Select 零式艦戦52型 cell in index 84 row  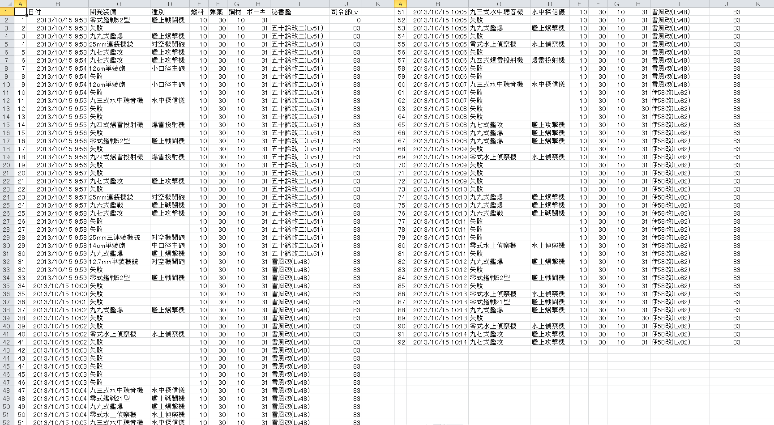click(499, 278)
